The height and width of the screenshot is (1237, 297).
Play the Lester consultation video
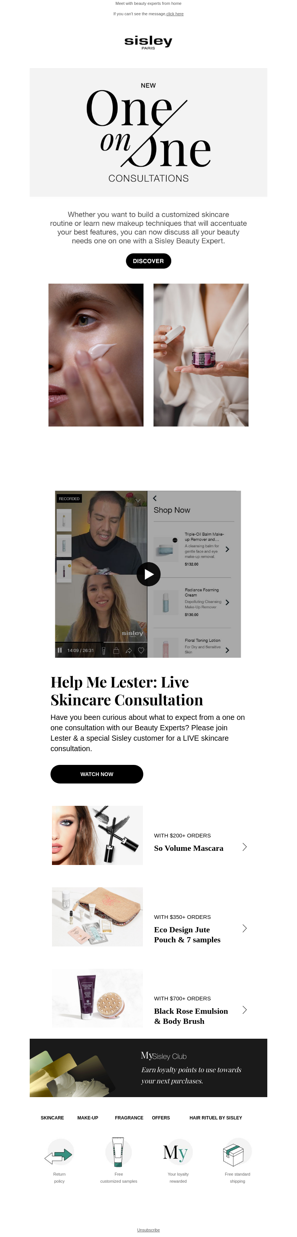click(x=148, y=574)
